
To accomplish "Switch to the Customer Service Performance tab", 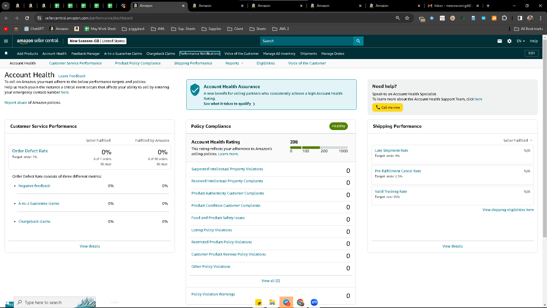I will click(75, 63).
